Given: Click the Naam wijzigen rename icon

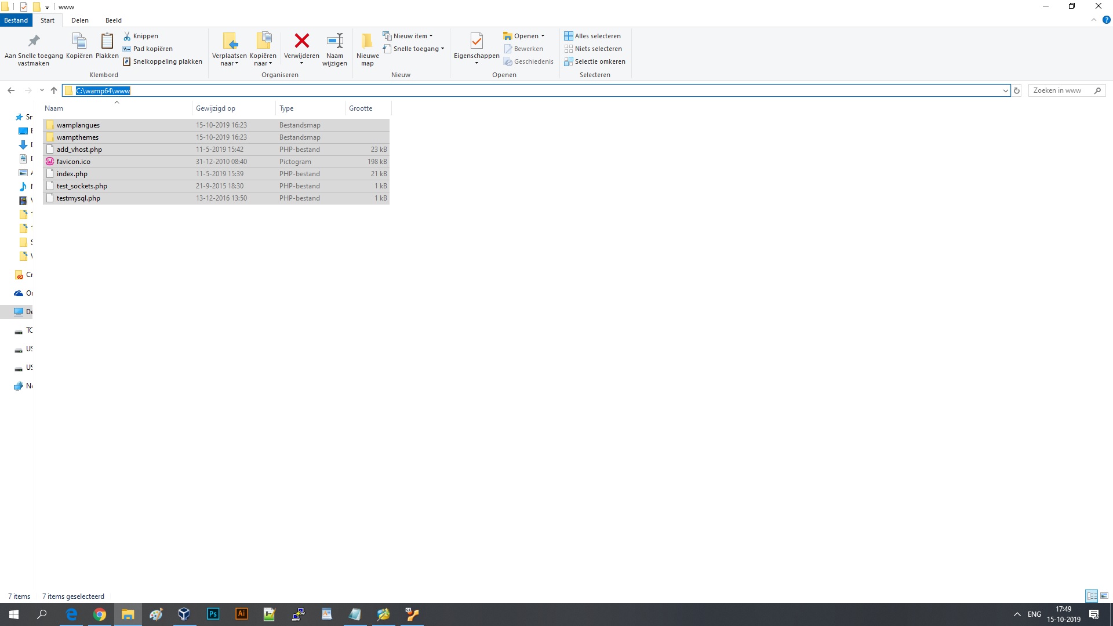Looking at the screenshot, I should pyautogui.click(x=334, y=42).
